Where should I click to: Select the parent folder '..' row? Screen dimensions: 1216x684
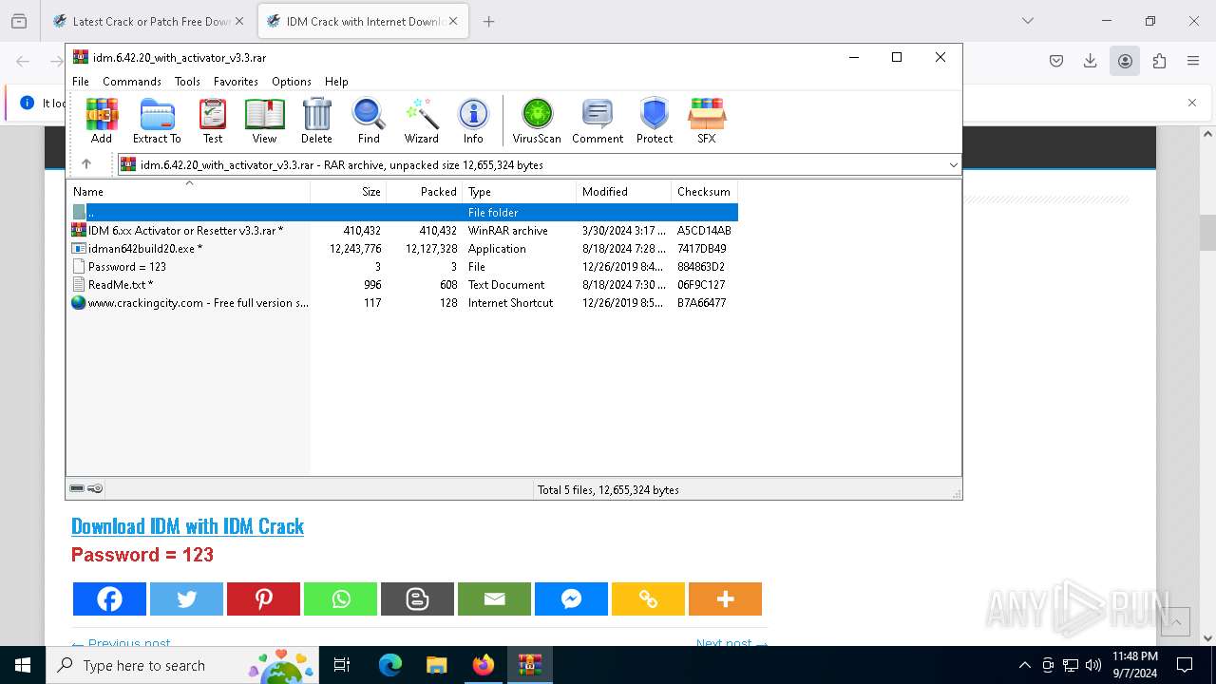point(404,212)
